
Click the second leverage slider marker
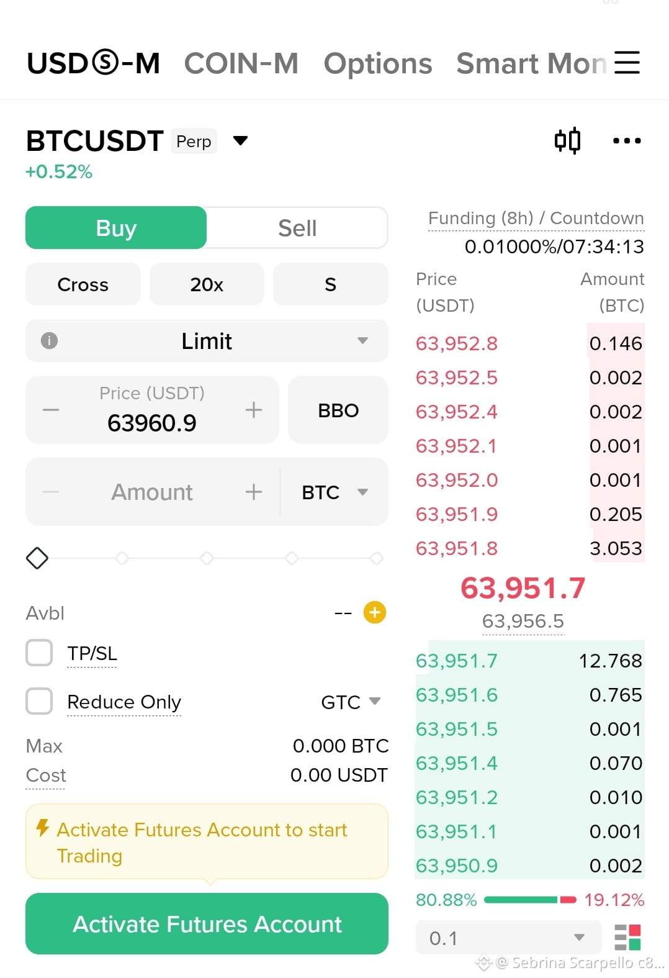point(122,558)
